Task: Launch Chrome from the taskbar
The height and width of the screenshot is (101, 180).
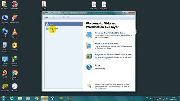Action: [37, 98]
